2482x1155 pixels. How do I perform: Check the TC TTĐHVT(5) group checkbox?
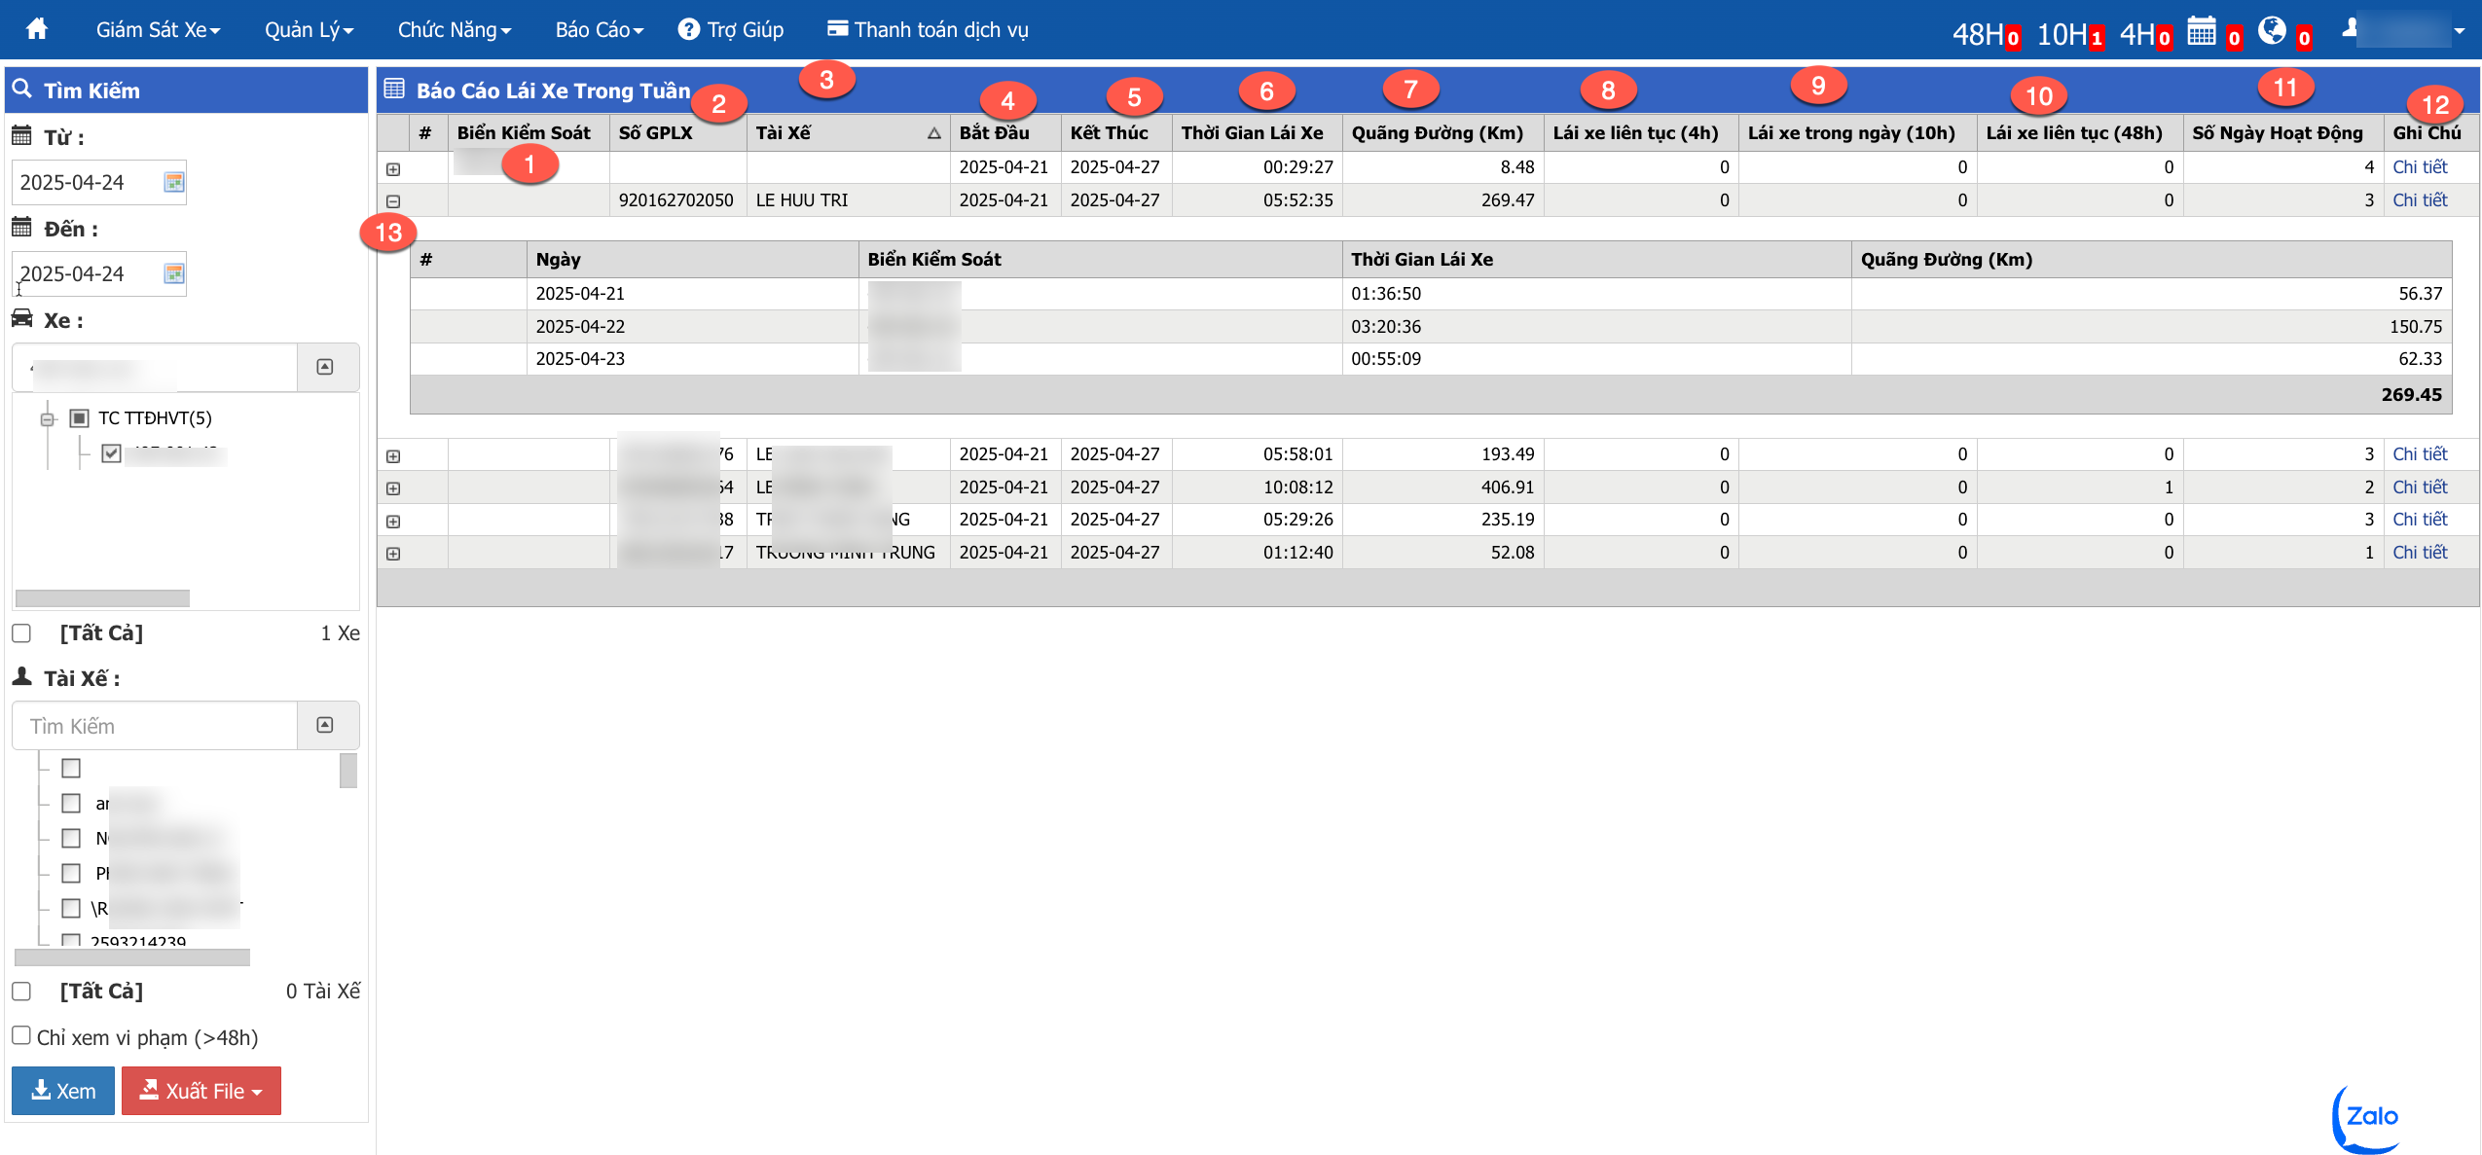80,418
